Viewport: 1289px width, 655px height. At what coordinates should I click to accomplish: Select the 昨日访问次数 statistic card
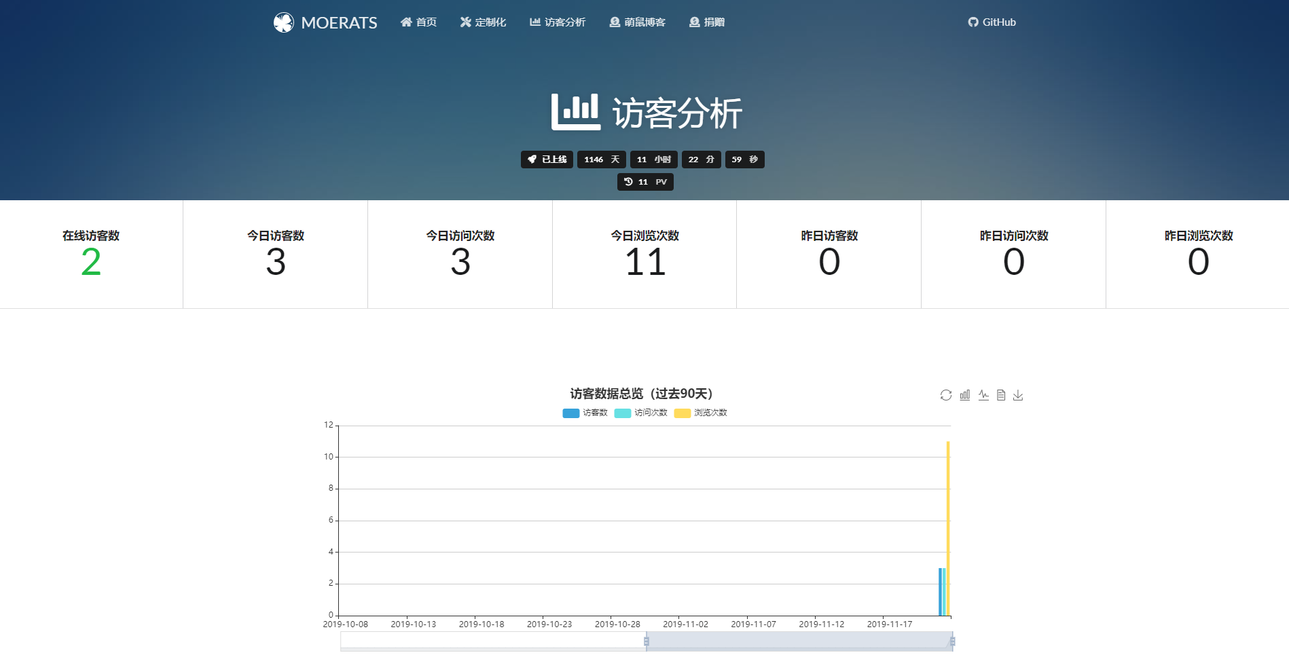(x=1014, y=255)
